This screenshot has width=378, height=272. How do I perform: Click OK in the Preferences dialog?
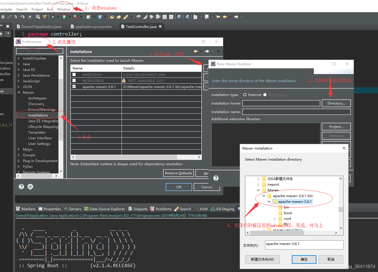(x=179, y=187)
